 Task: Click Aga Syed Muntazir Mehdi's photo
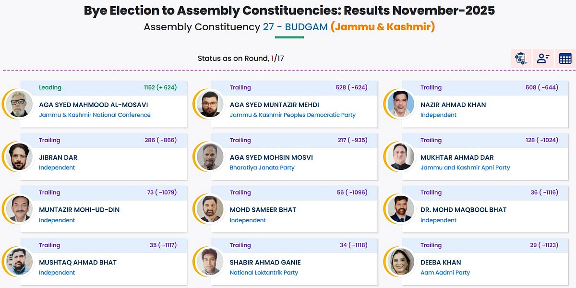click(210, 104)
